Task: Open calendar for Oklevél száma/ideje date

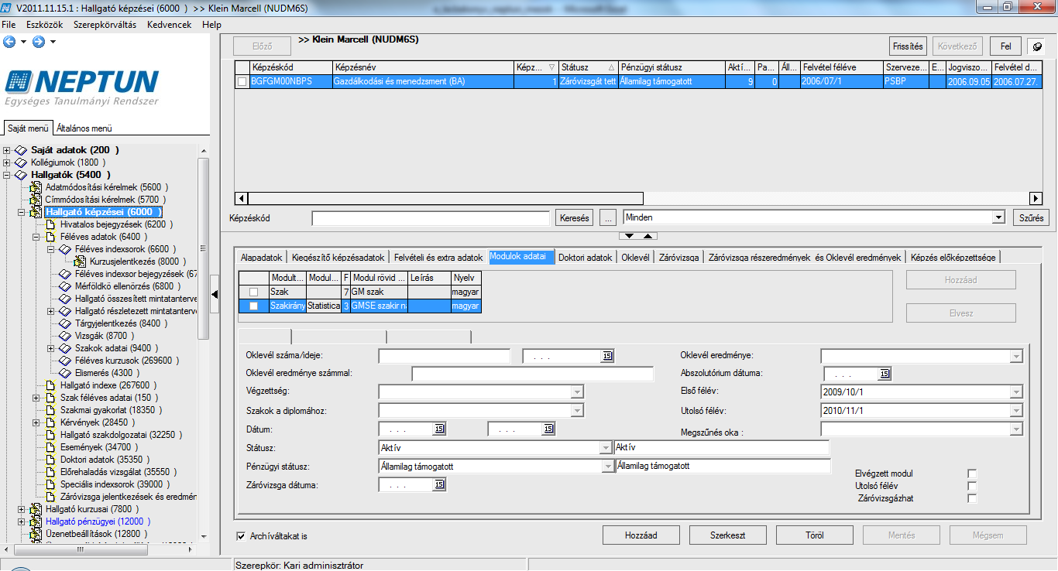Action: tap(607, 356)
